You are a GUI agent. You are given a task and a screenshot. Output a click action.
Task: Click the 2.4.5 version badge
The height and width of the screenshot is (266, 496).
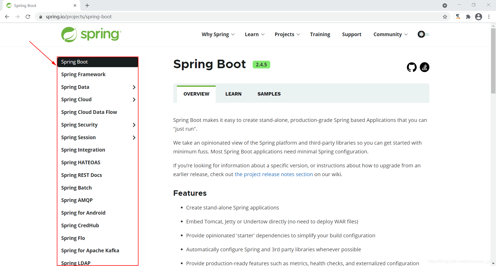pos(261,65)
